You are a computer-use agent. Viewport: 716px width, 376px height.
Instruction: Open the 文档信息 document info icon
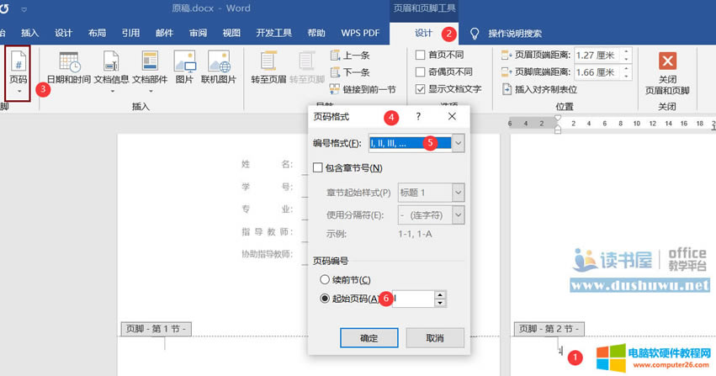pyautogui.click(x=111, y=67)
